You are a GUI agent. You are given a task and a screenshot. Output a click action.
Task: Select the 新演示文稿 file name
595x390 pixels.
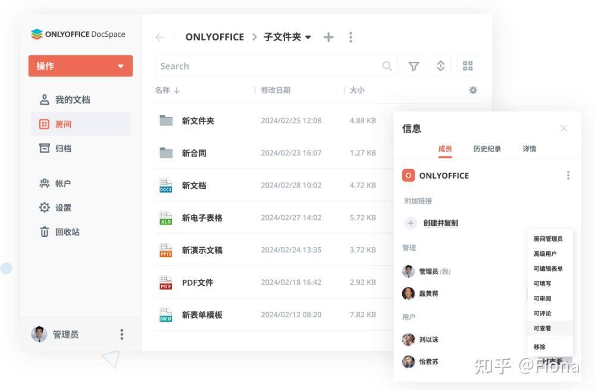202,250
